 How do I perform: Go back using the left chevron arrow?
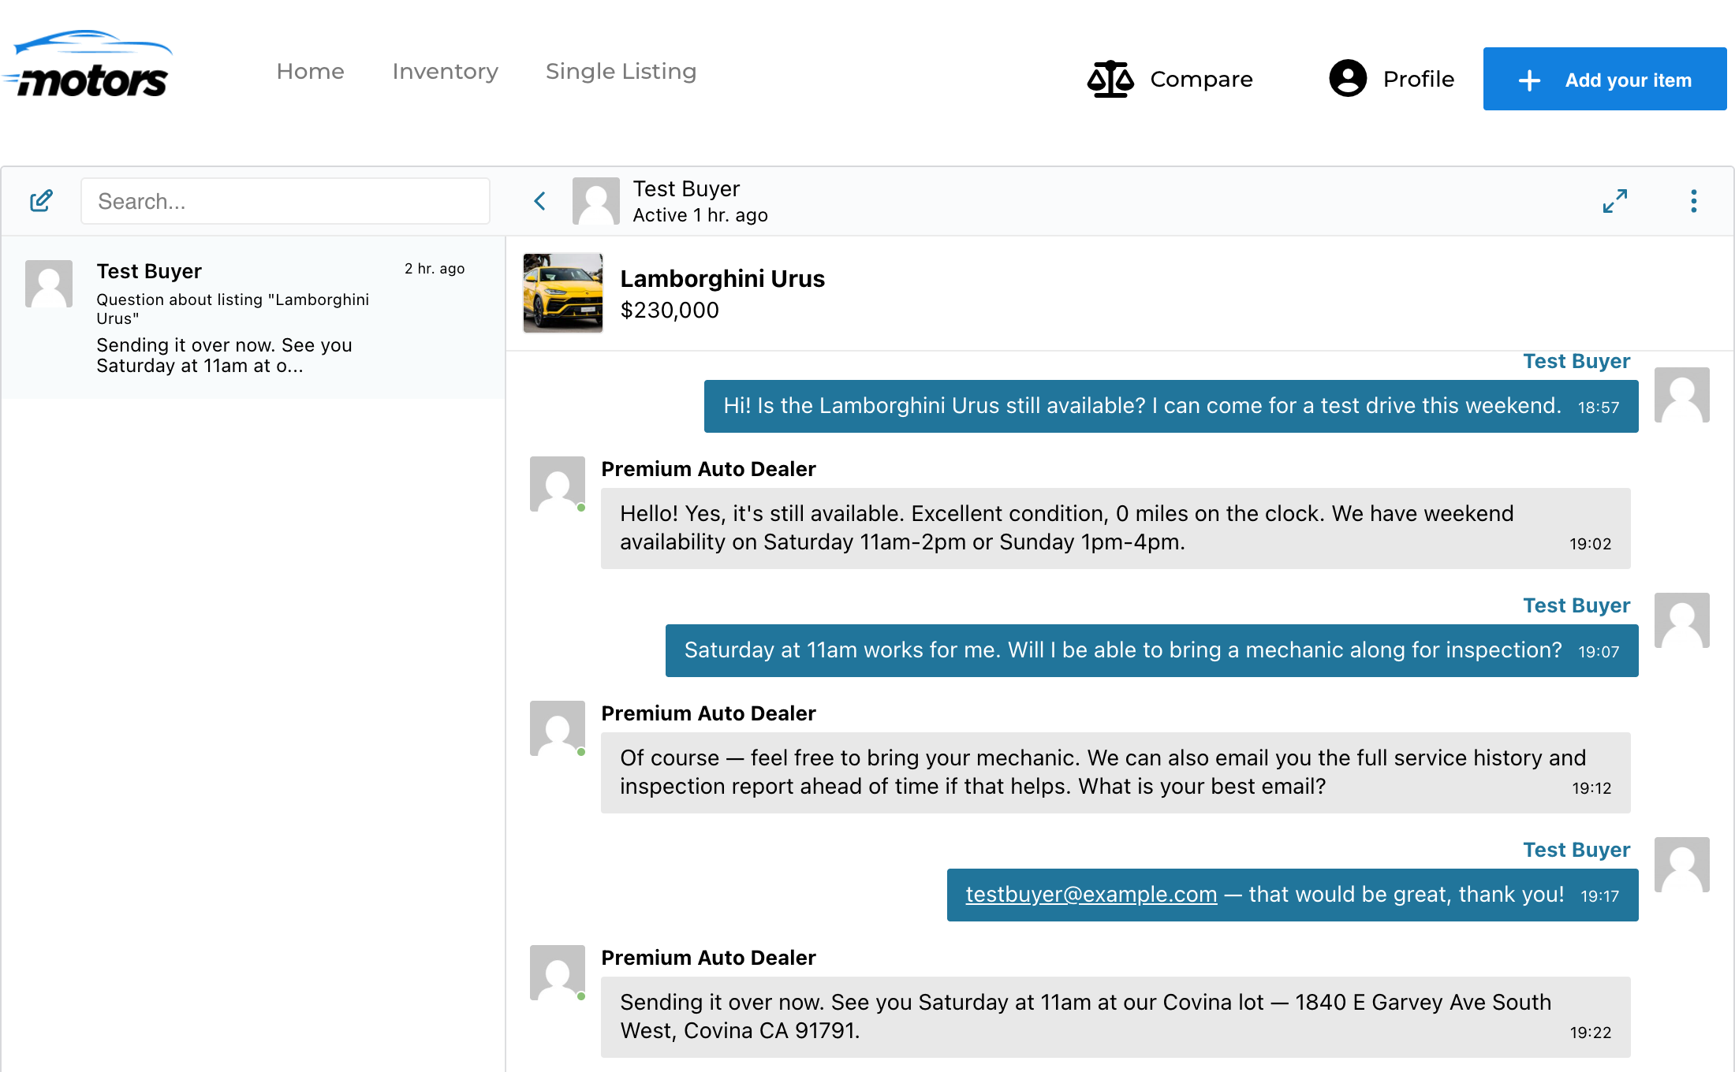539,201
